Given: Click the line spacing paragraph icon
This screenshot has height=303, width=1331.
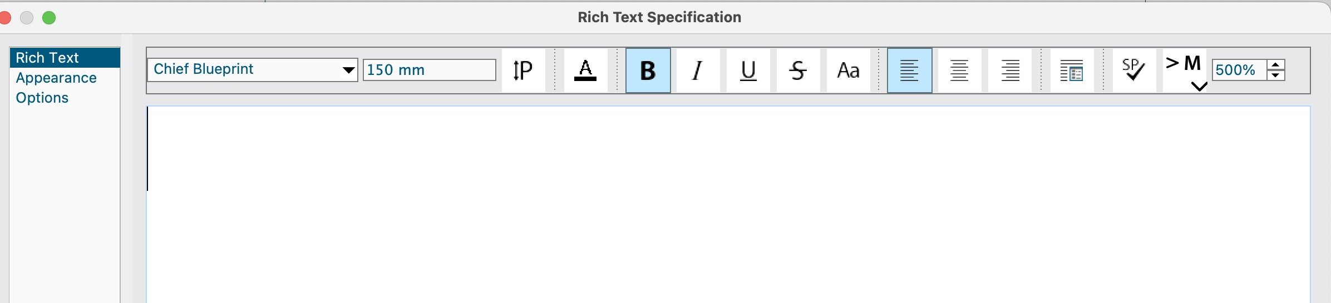Looking at the screenshot, I should click(x=523, y=70).
